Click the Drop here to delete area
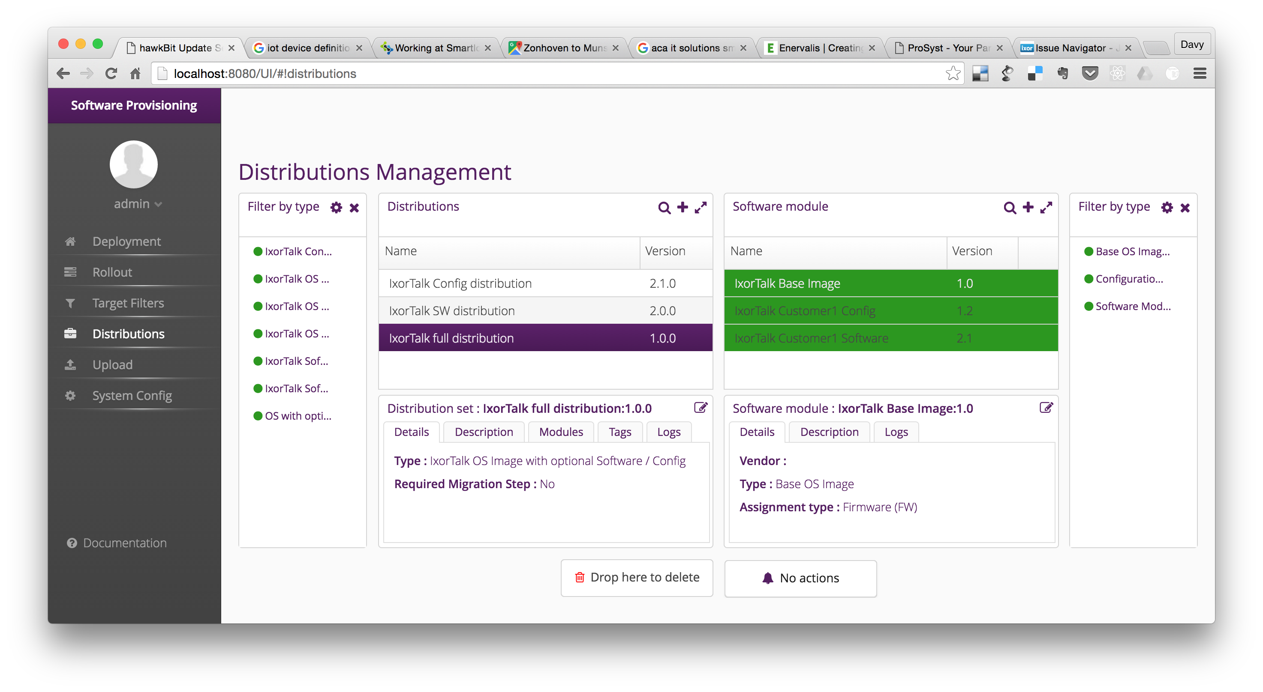 coord(637,577)
